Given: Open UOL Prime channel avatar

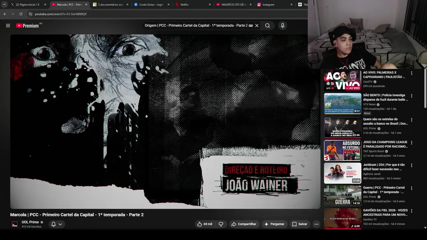Looking at the screenshot, I should tap(15, 224).
